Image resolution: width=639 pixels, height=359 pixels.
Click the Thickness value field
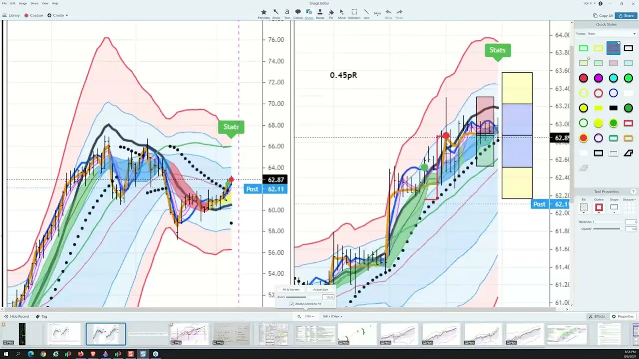pyautogui.click(x=631, y=222)
